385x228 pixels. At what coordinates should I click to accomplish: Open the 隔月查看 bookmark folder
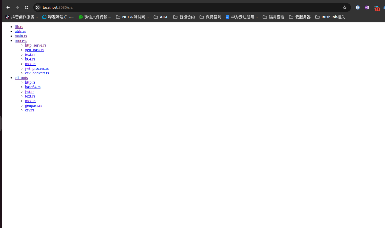[274, 17]
